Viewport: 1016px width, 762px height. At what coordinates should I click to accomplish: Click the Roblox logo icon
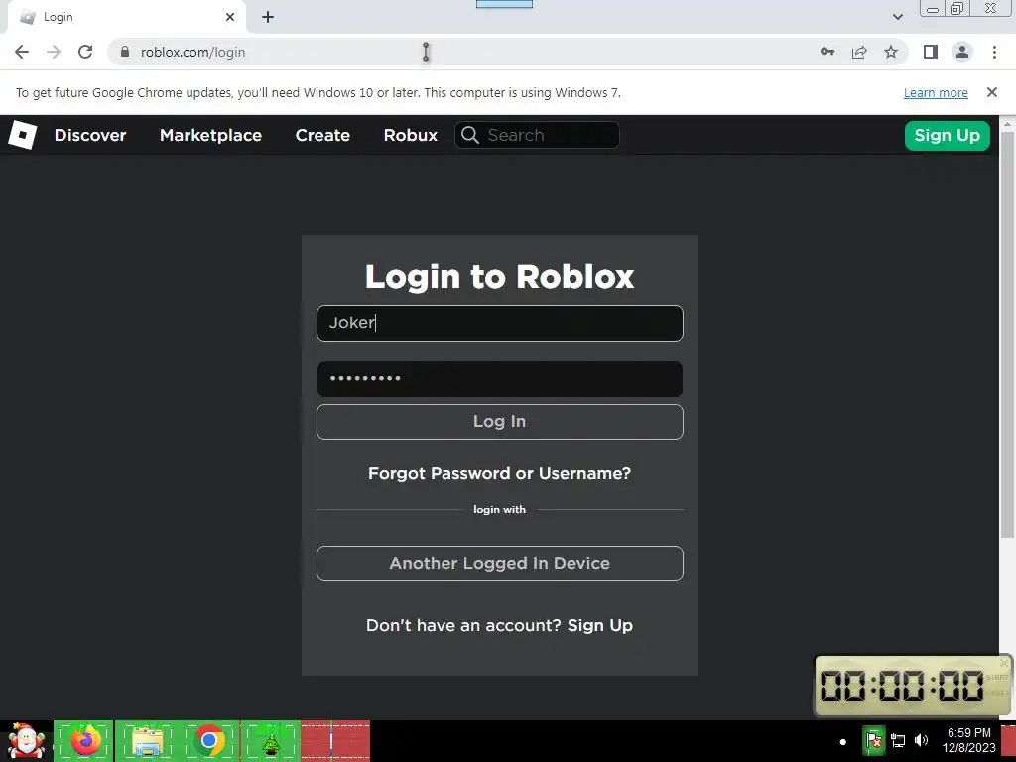pos(22,135)
